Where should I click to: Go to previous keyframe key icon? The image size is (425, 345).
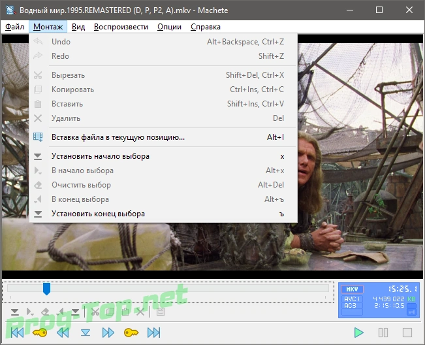click(40, 333)
